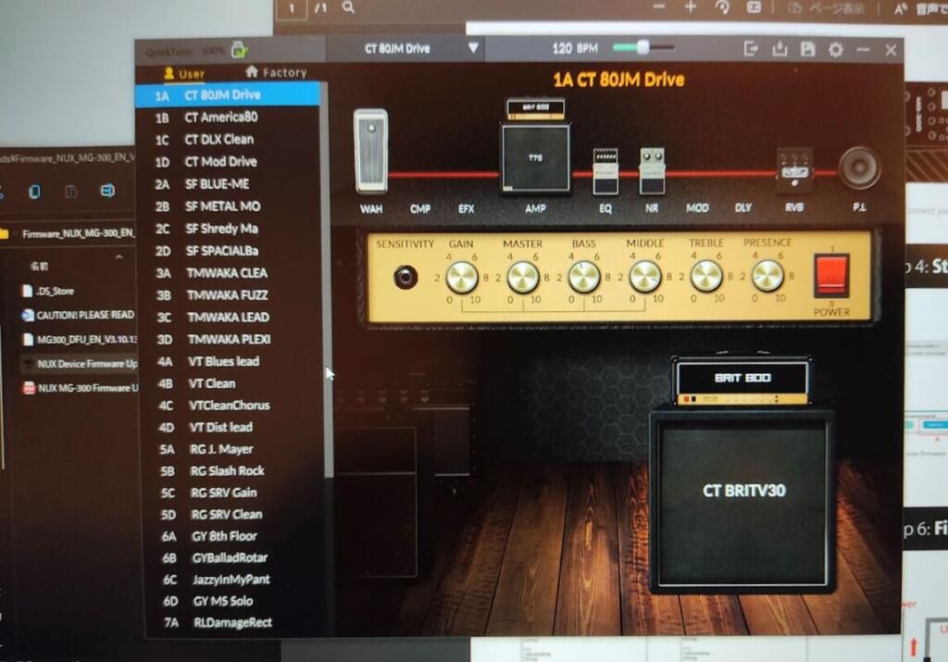
Task: Click the Brit 800 amp head thumbnail
Action: click(x=536, y=108)
